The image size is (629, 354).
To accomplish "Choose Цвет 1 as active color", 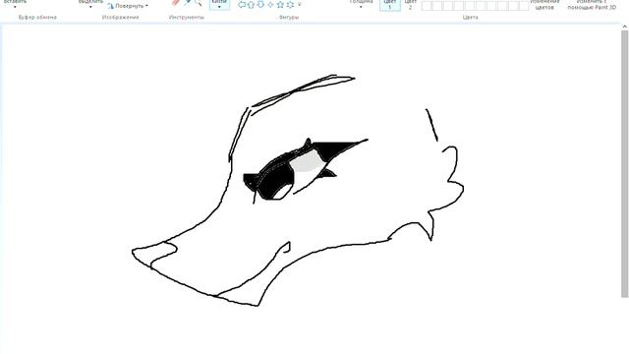I will point(390,5).
